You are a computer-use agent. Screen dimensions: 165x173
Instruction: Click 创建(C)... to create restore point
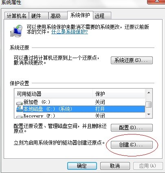(x=132, y=145)
